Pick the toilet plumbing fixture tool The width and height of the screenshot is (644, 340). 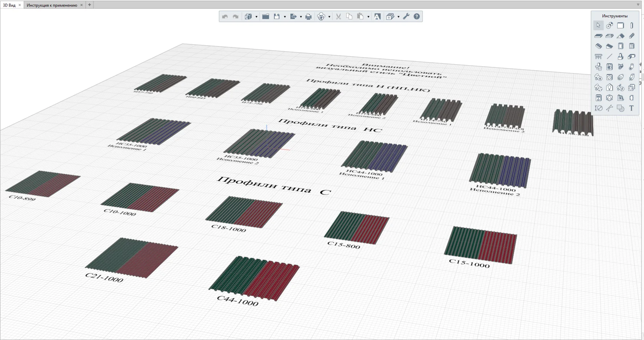(598, 67)
